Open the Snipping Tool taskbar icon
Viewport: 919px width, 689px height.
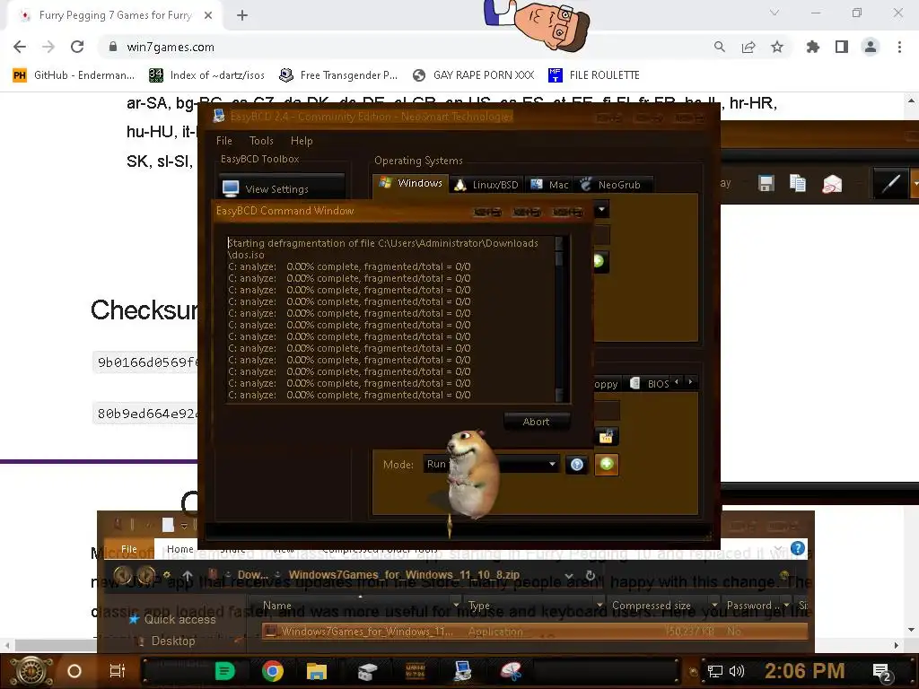point(511,671)
